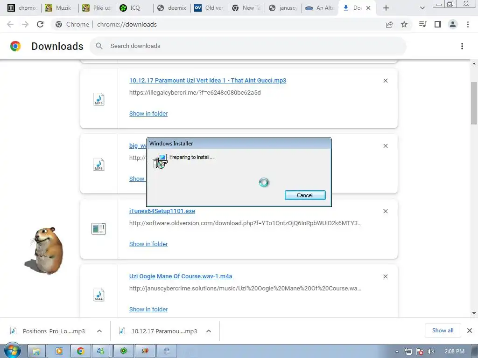Show That Aint Gucci.mp3 in folder
This screenshot has width=478, height=358.
pos(148,114)
